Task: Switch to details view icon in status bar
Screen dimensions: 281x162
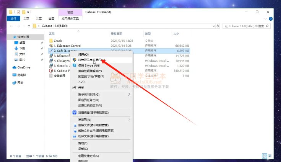Action: (x=265, y=156)
